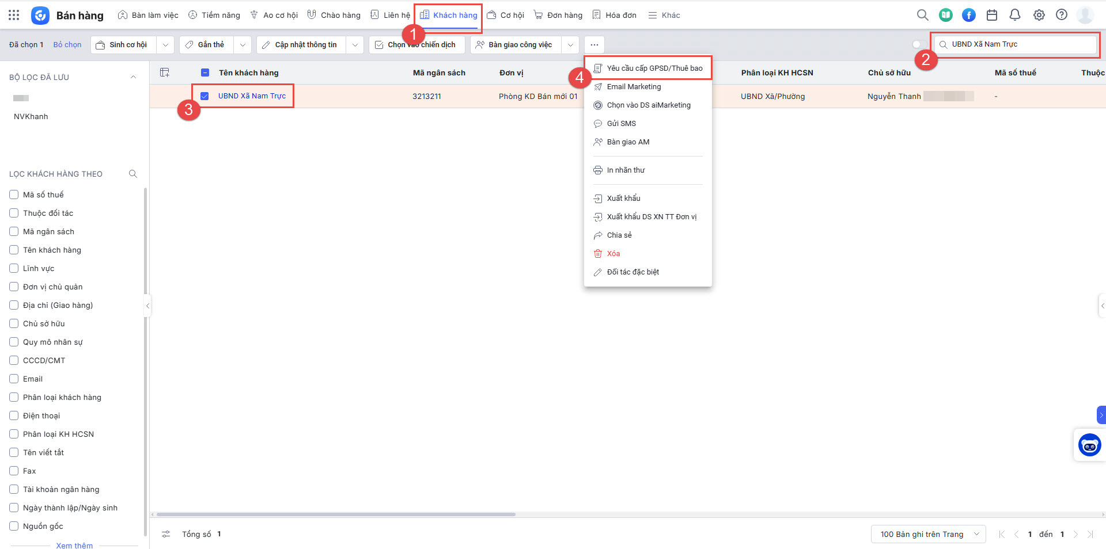Click the filter list vertical scrollbar
Image resolution: width=1106 pixels, height=549 pixels.
(145, 363)
